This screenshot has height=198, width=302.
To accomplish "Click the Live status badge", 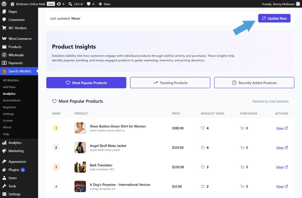I will click(x=51, y=4).
